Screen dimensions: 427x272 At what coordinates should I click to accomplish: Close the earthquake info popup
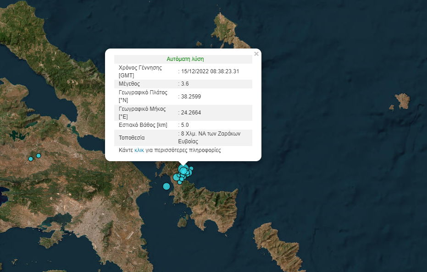[256, 54]
